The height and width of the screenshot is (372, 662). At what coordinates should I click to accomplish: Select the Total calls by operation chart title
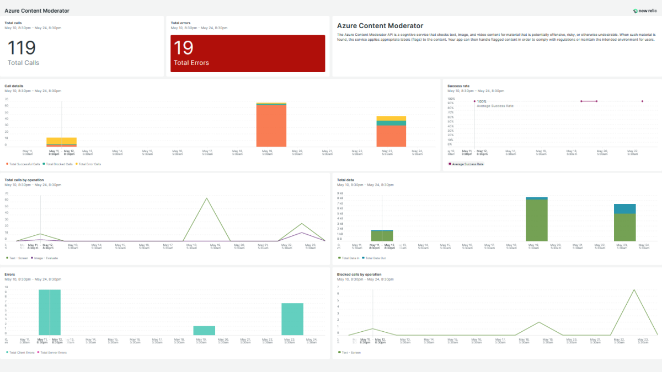(x=24, y=180)
